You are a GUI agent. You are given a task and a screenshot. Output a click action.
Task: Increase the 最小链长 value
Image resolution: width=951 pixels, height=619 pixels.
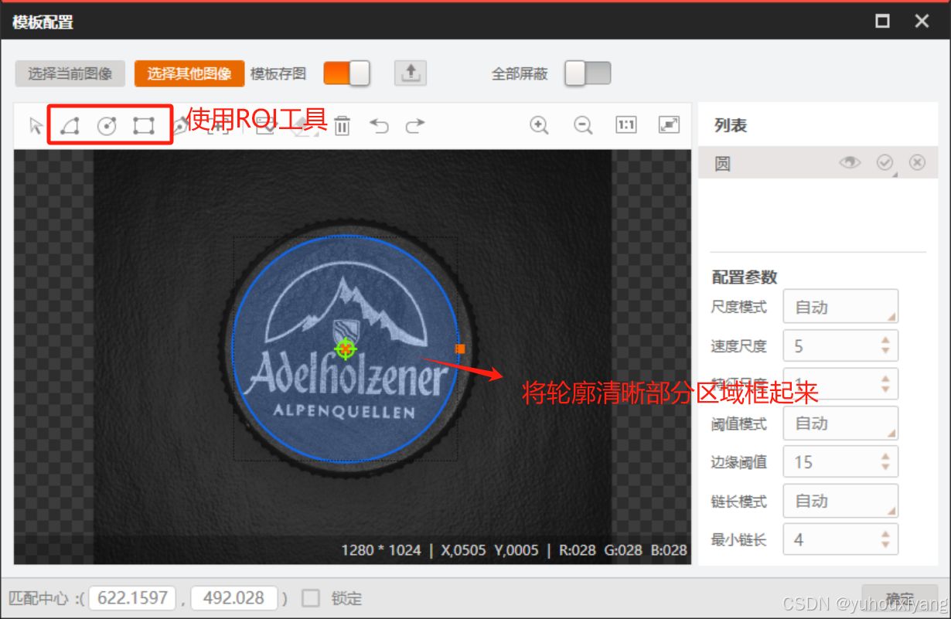coord(886,533)
